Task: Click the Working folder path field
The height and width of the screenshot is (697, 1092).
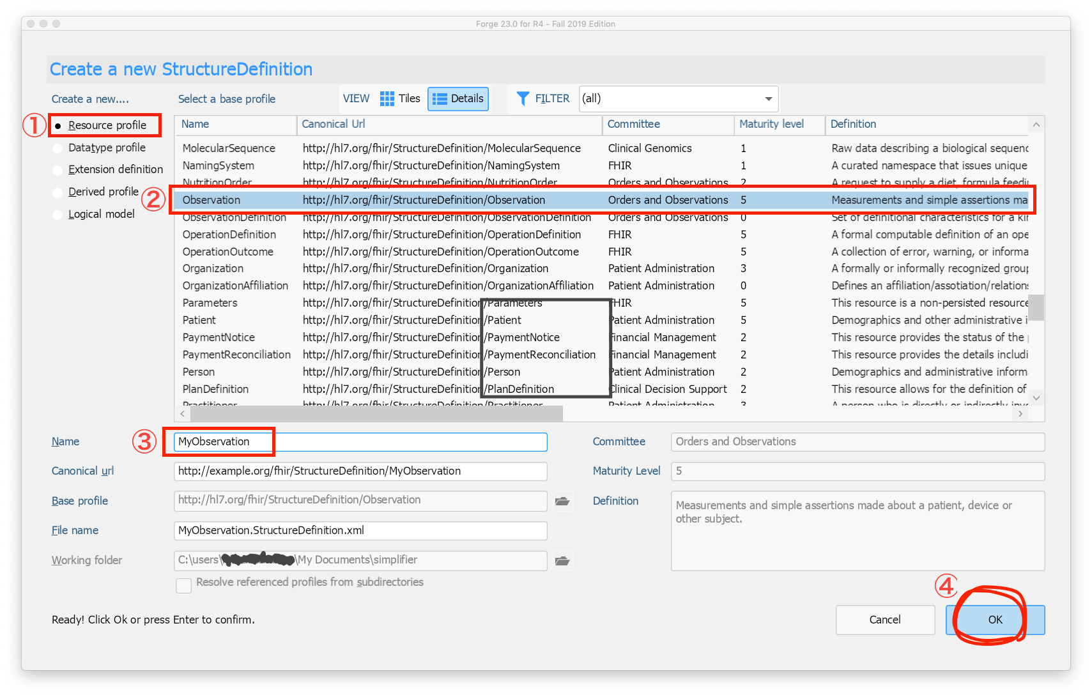Action: 360,560
